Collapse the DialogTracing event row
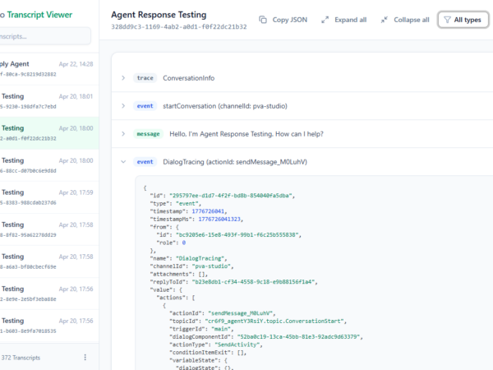The height and width of the screenshot is (370, 493). point(123,162)
